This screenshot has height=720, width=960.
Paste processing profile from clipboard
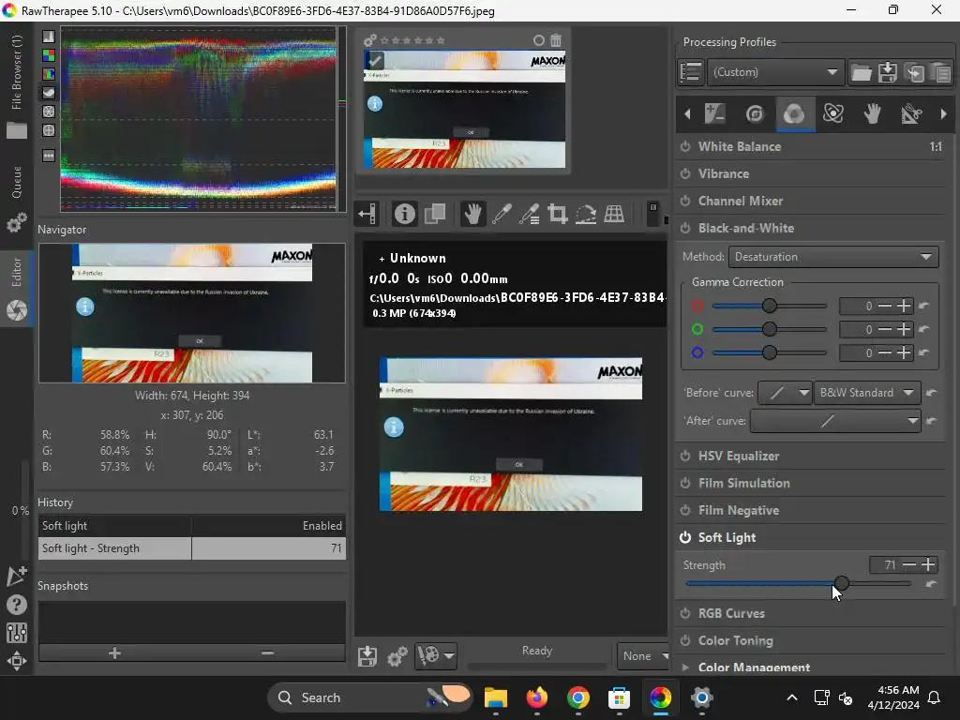pyautogui.click(x=941, y=72)
